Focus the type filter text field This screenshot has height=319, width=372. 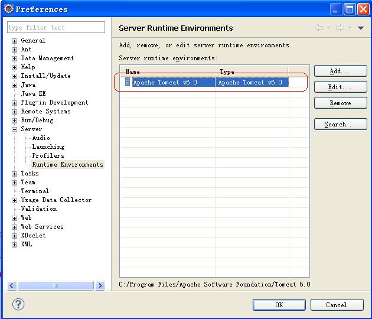pyautogui.click(x=56, y=27)
